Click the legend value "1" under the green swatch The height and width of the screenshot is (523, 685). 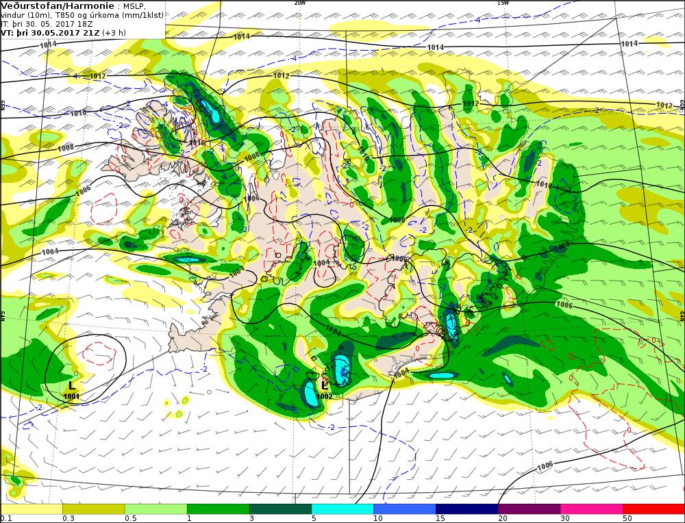click(189, 519)
